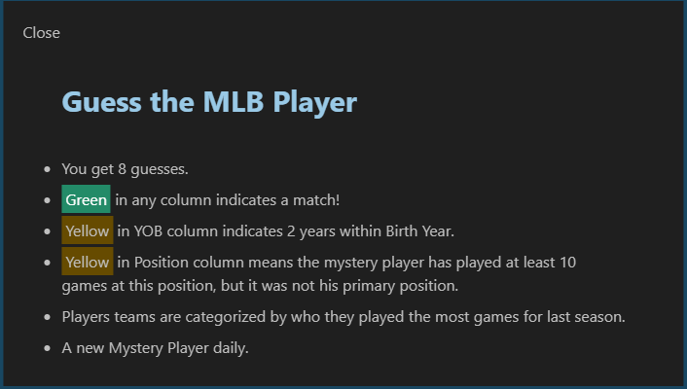Click the bullet beside the Green badge
Screen dimensions: 687x389
[x=47, y=200]
